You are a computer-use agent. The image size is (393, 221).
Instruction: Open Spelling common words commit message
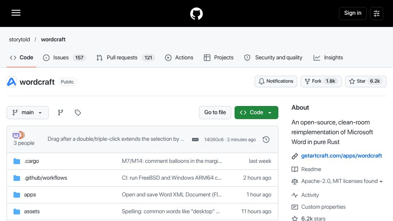[x=171, y=212]
